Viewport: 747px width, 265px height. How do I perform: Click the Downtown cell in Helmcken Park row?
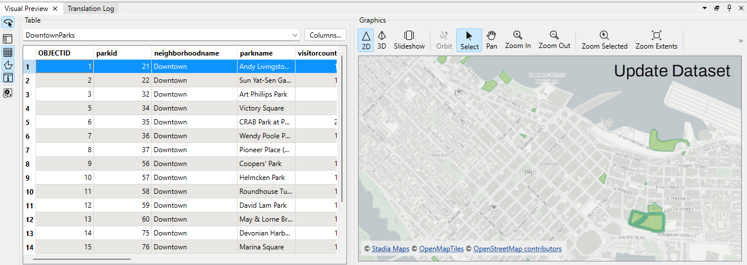click(x=194, y=178)
